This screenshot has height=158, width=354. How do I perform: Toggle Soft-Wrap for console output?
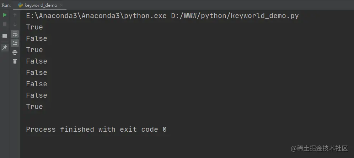[15, 34]
